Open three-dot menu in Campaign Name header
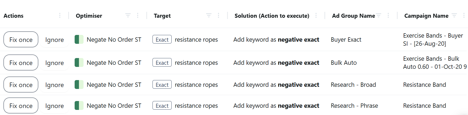This screenshot has height=115, width=468. click(x=464, y=16)
